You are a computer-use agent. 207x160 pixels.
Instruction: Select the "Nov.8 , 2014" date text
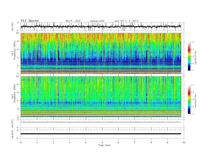click(x=73, y=21)
